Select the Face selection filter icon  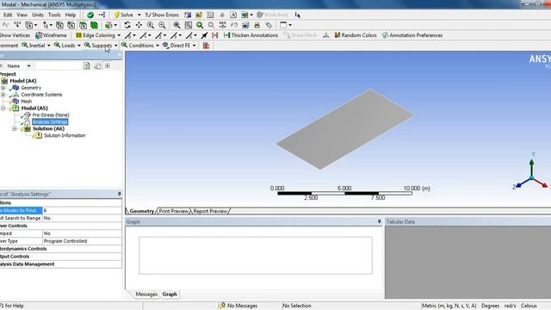point(83,25)
